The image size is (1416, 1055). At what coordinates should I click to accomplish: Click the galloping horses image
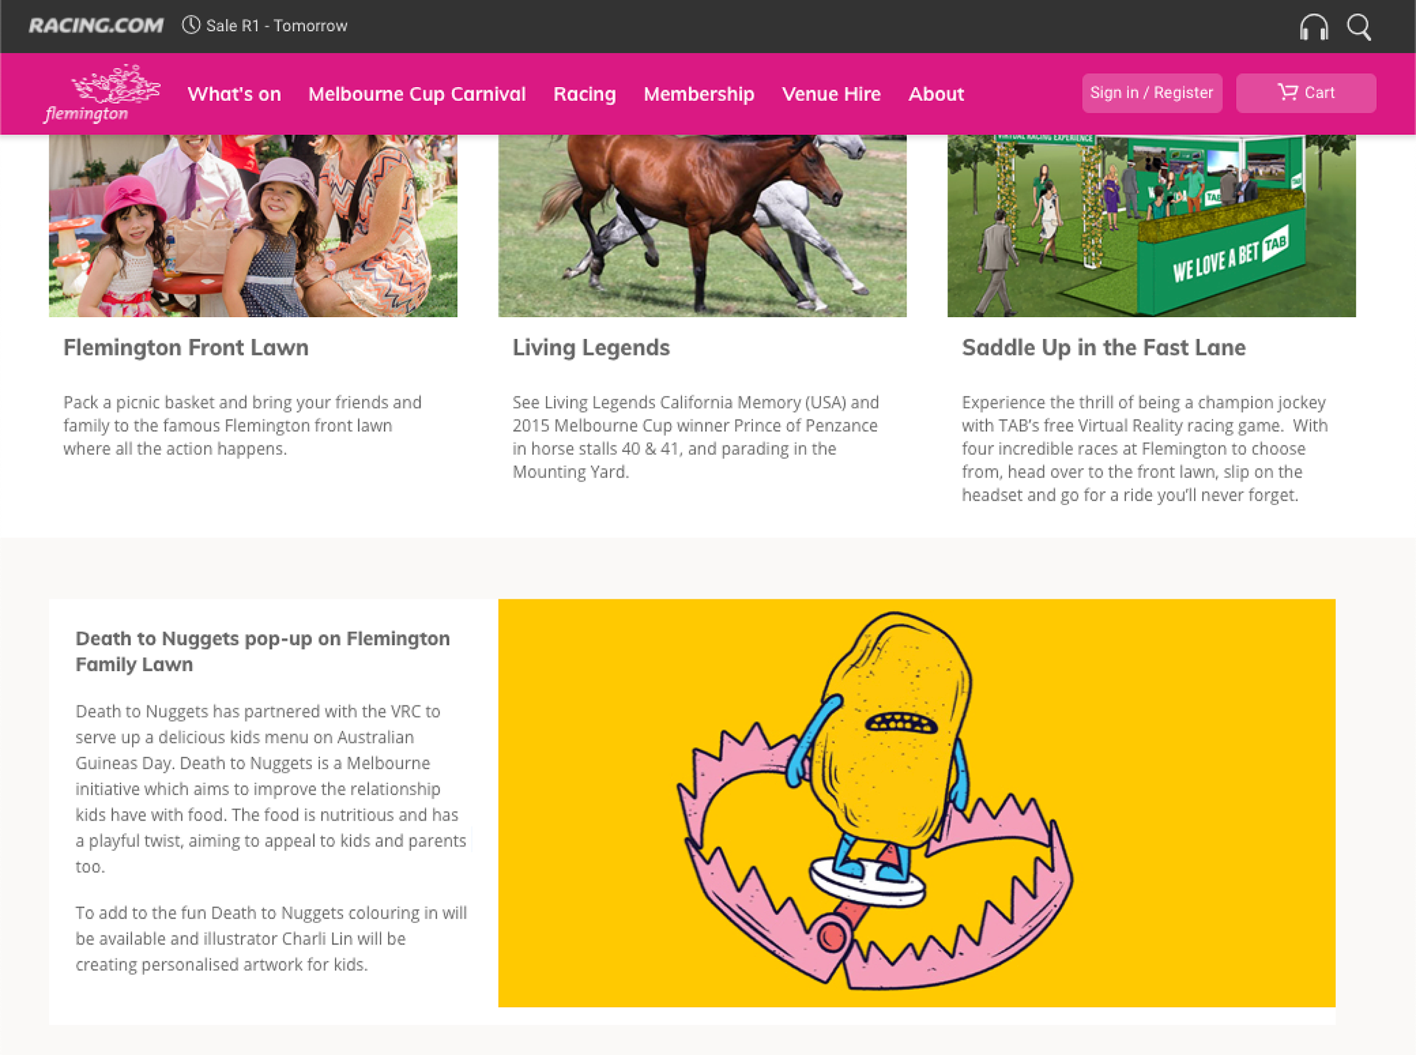coord(702,226)
